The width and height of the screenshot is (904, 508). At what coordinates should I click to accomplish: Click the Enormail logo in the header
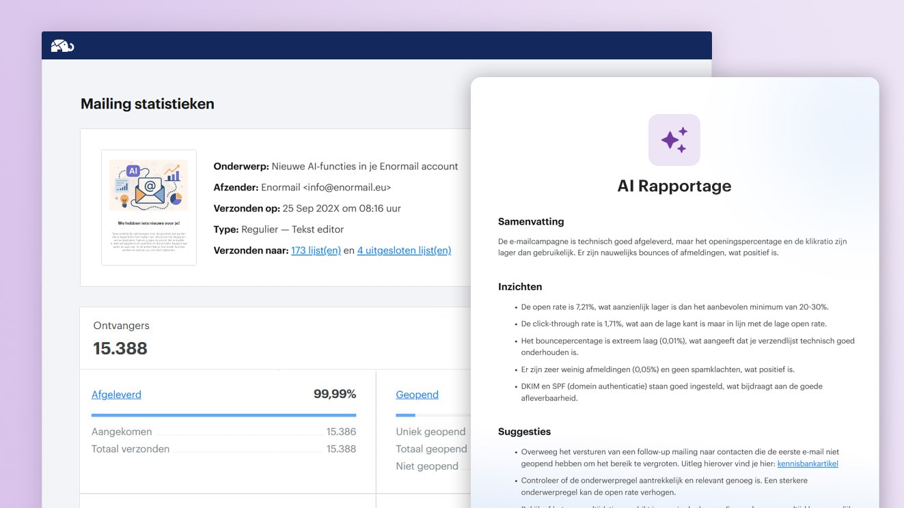[x=62, y=46]
